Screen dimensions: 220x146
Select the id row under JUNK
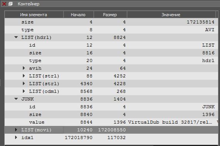tap(111, 107)
